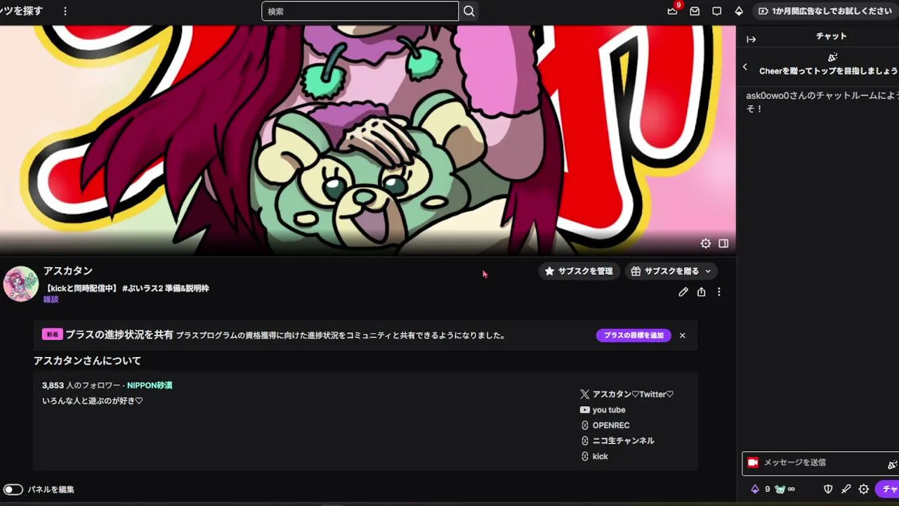This screenshot has width=899, height=506.
Task: Open the Bits balance diamond icon below chat
Action: coord(755,489)
